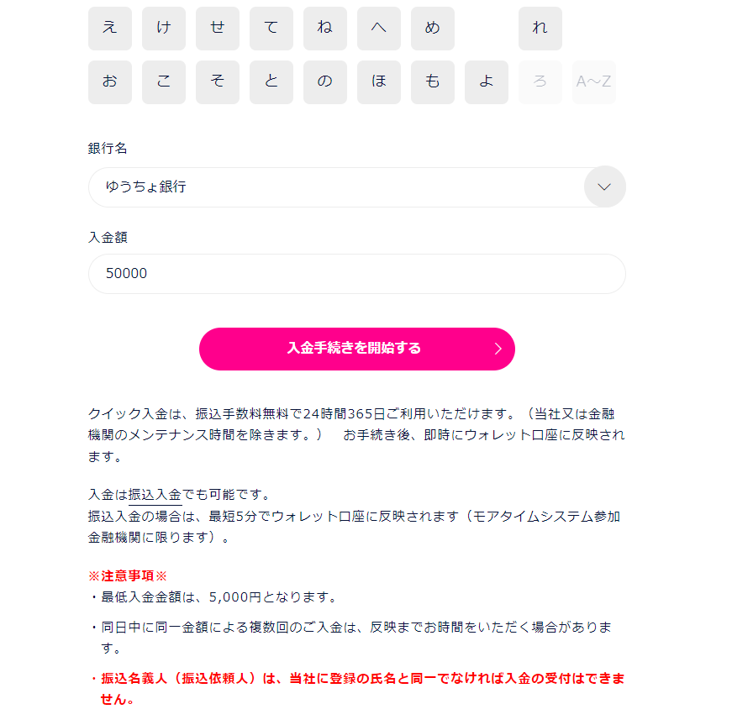
Task: Select the れ kana filter key
Action: click(540, 29)
